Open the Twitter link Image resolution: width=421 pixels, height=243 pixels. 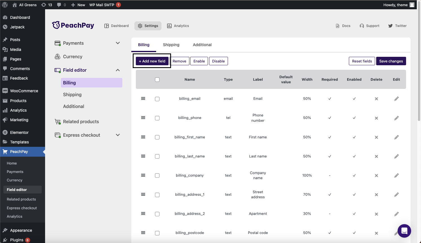coord(397,26)
